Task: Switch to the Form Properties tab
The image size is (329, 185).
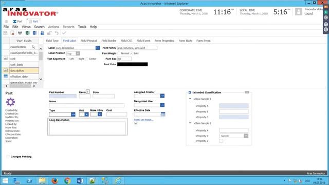Action: point(164,41)
